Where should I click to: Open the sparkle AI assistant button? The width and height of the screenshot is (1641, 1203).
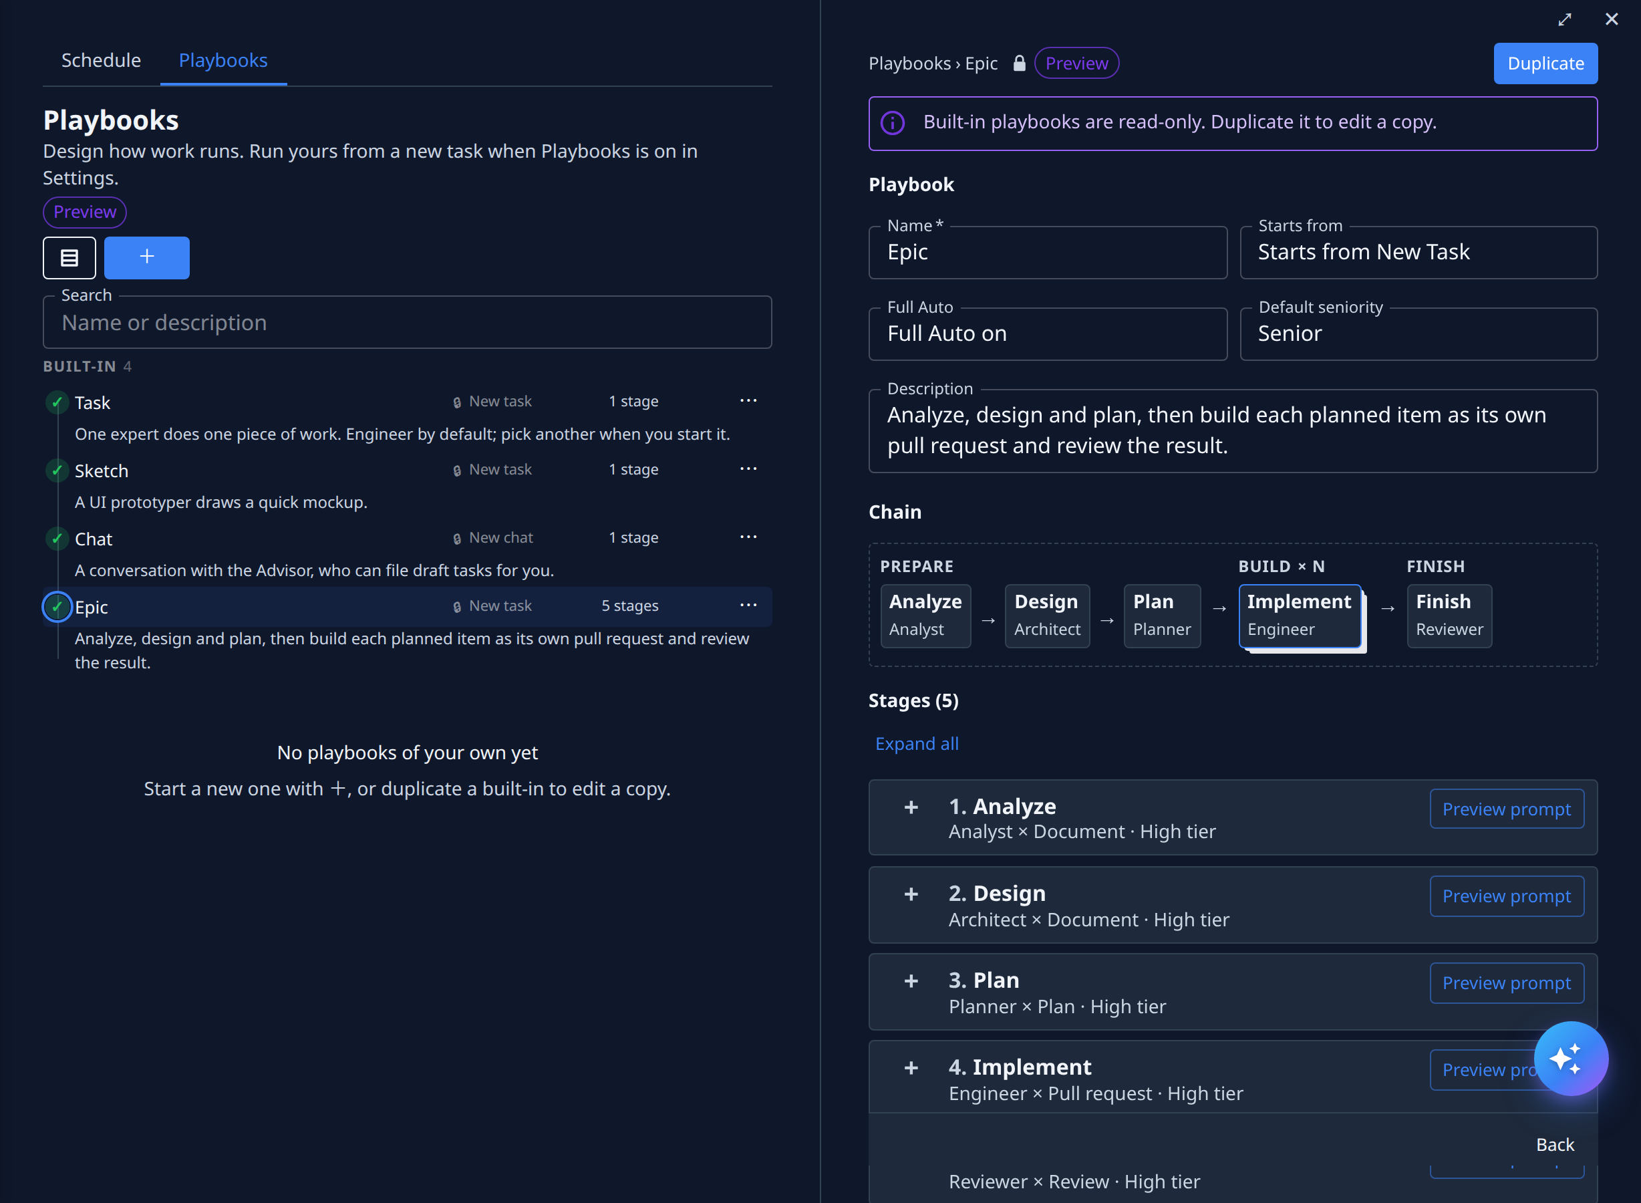(x=1570, y=1058)
